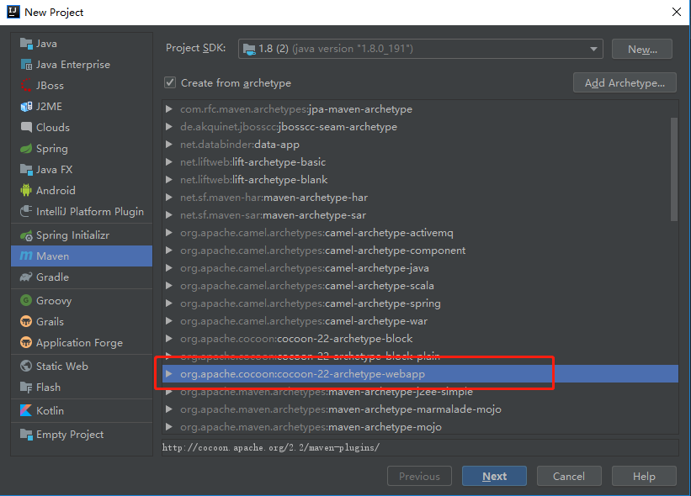
Task: Expand lift-archetype-basic arrow
Action: 169,162
